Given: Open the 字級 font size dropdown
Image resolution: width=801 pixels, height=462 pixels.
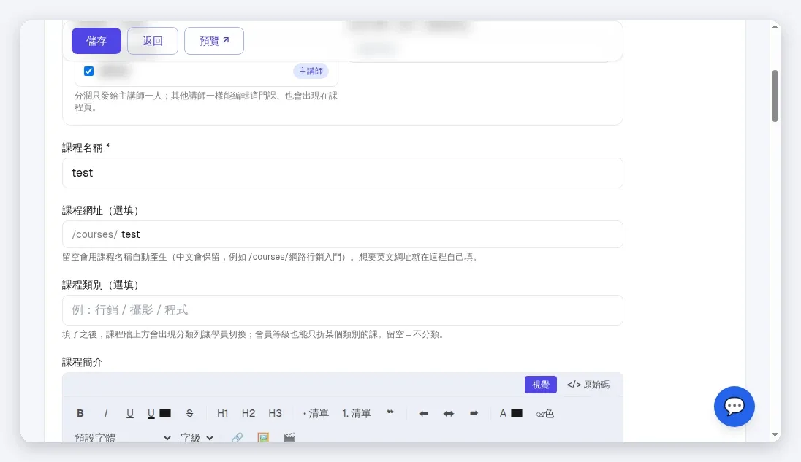Looking at the screenshot, I should [197, 437].
